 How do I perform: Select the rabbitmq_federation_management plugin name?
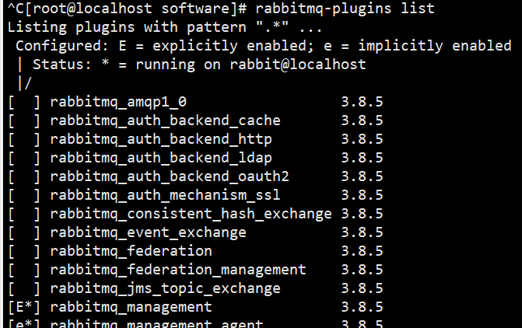coord(178,270)
